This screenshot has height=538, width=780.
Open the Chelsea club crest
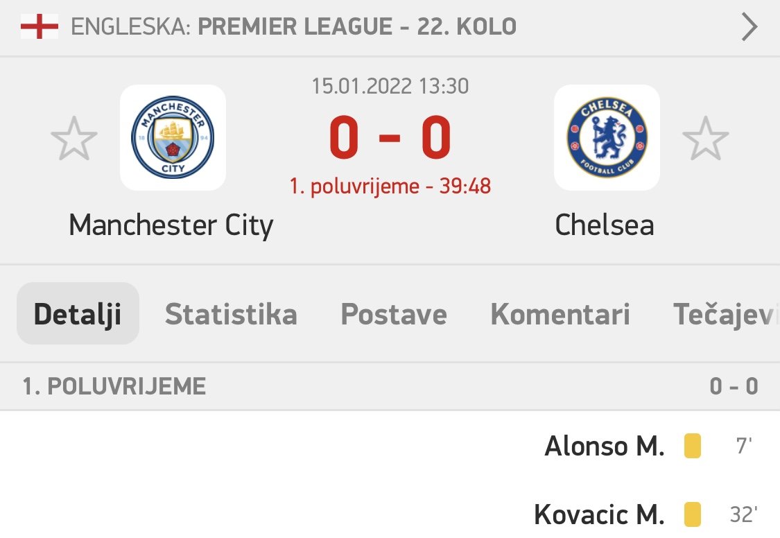(607, 138)
